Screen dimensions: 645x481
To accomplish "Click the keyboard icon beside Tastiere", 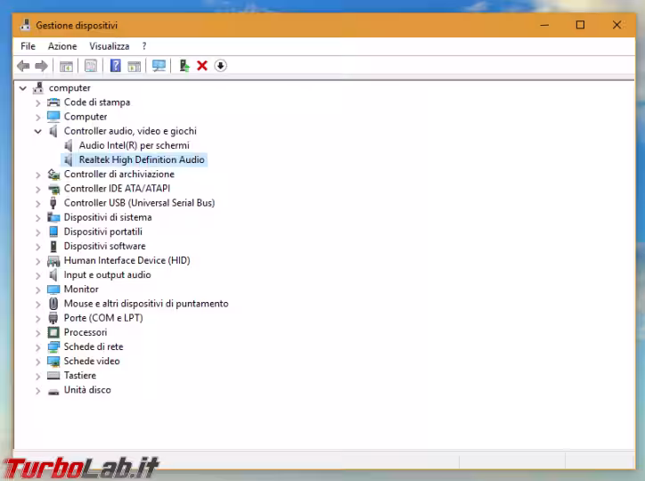I will (53, 375).
